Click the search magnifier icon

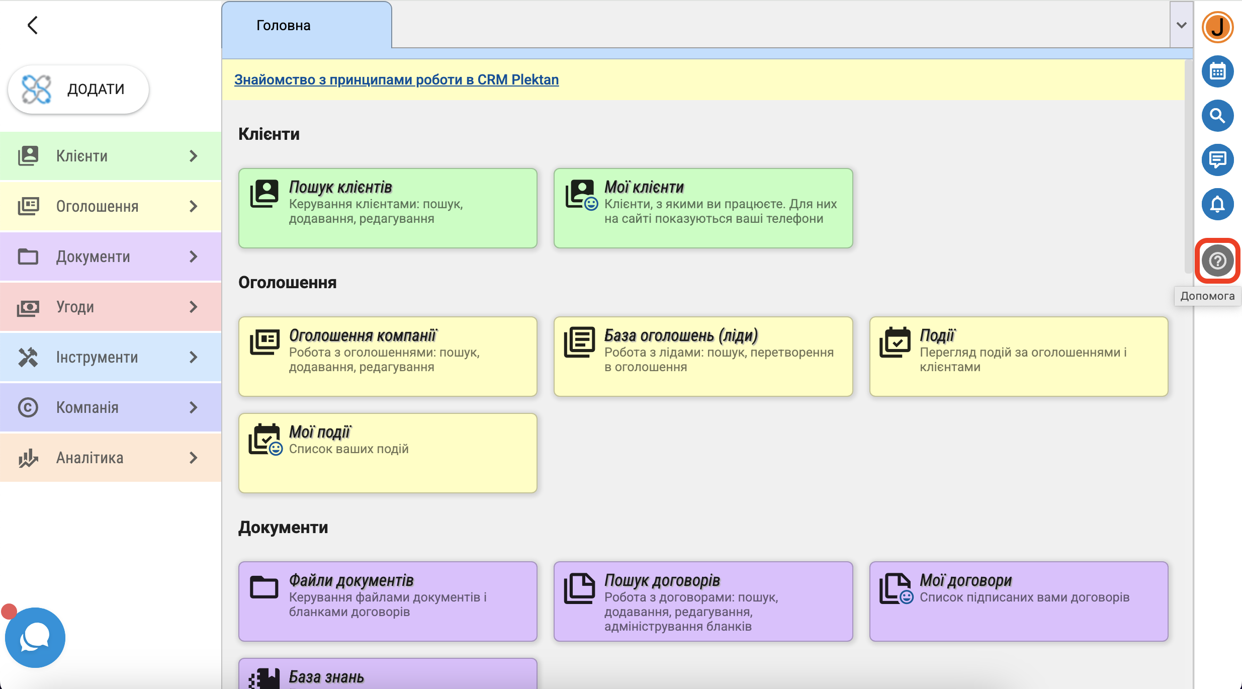point(1217,116)
